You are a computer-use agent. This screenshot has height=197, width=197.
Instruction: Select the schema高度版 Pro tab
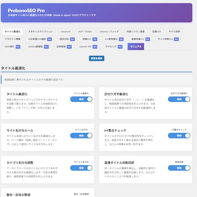[x=38, y=47]
